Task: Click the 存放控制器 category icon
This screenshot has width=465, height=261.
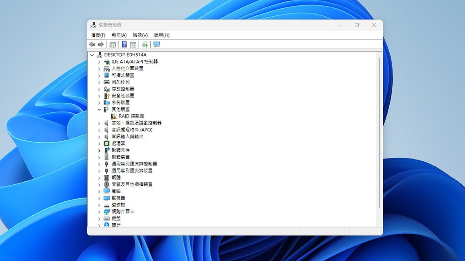Action: click(x=106, y=89)
